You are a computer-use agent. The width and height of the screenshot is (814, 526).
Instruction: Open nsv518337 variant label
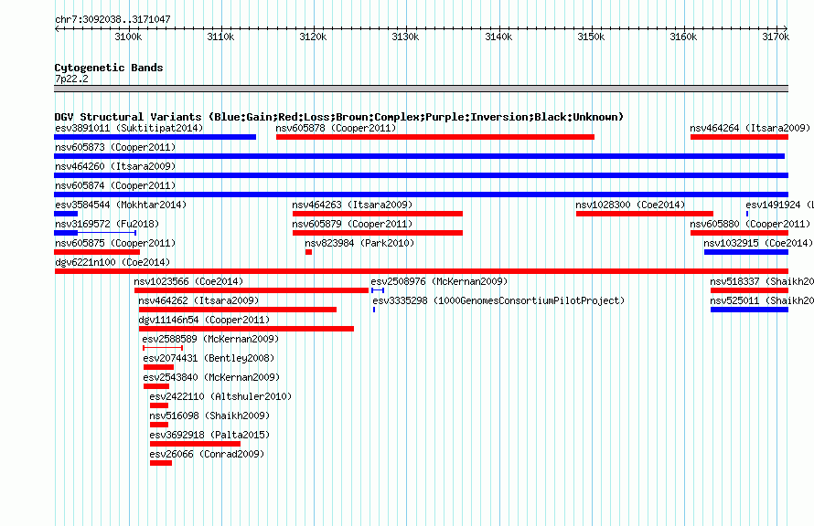tap(762, 281)
